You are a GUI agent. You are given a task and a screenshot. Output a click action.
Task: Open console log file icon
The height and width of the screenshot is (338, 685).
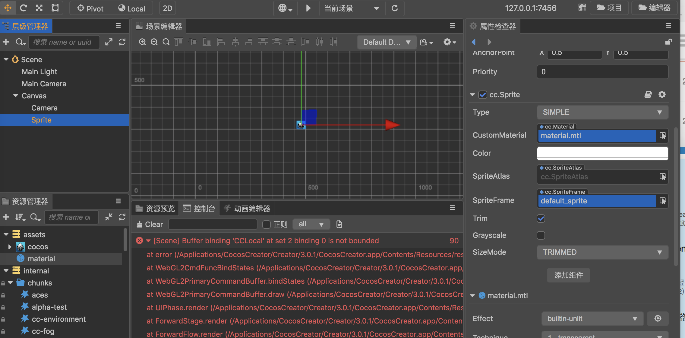tap(339, 224)
